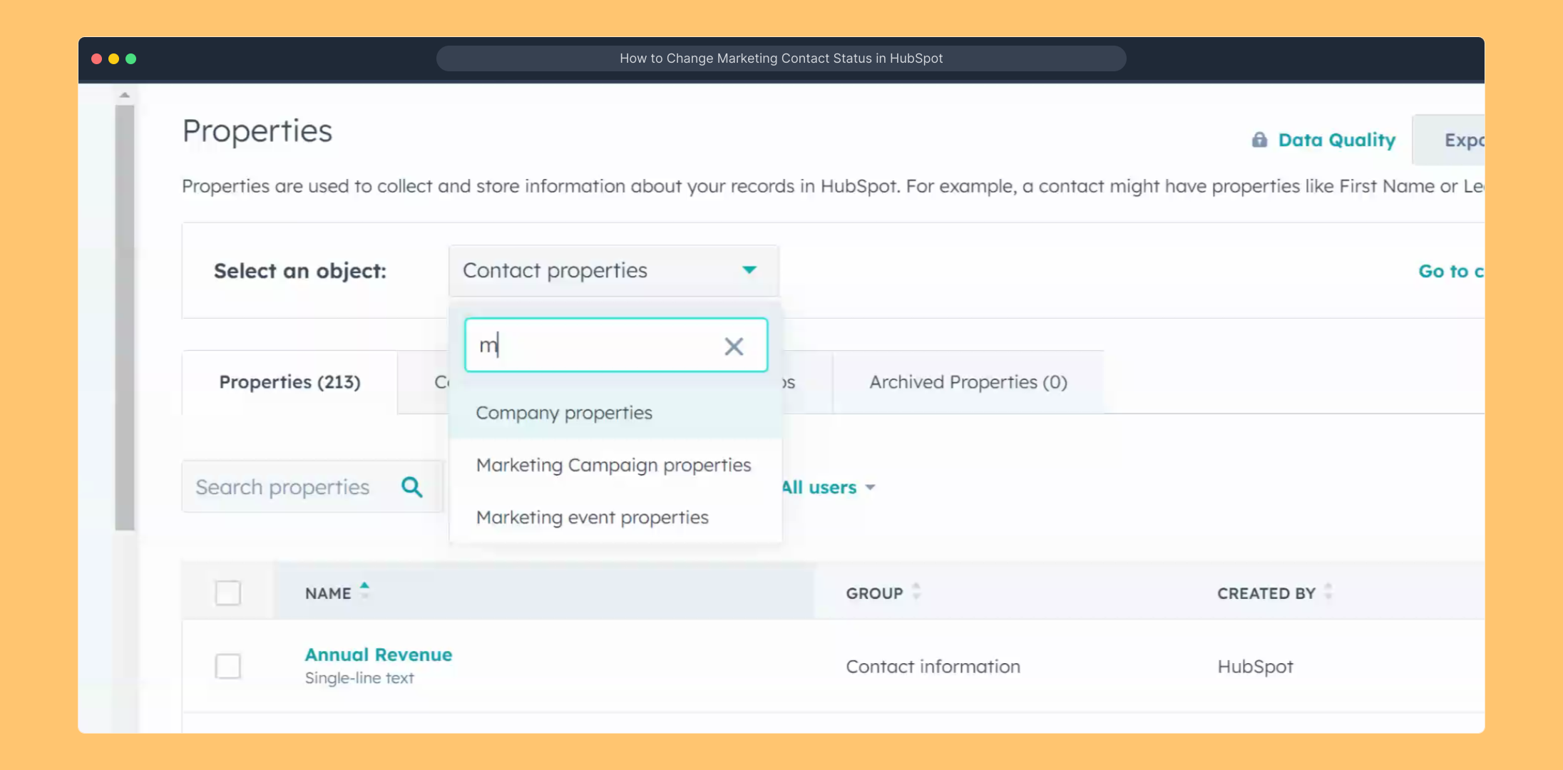Pick Company properties from the list
The width and height of the screenshot is (1563, 770).
coord(563,413)
